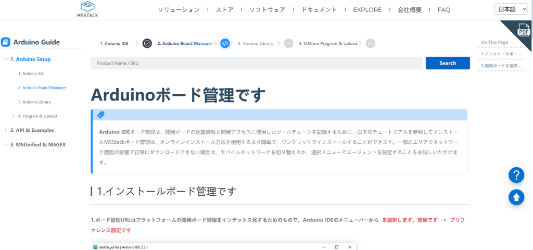Click the blue Search button
Screen dimensions: 533x250
pyautogui.click(x=448, y=63)
